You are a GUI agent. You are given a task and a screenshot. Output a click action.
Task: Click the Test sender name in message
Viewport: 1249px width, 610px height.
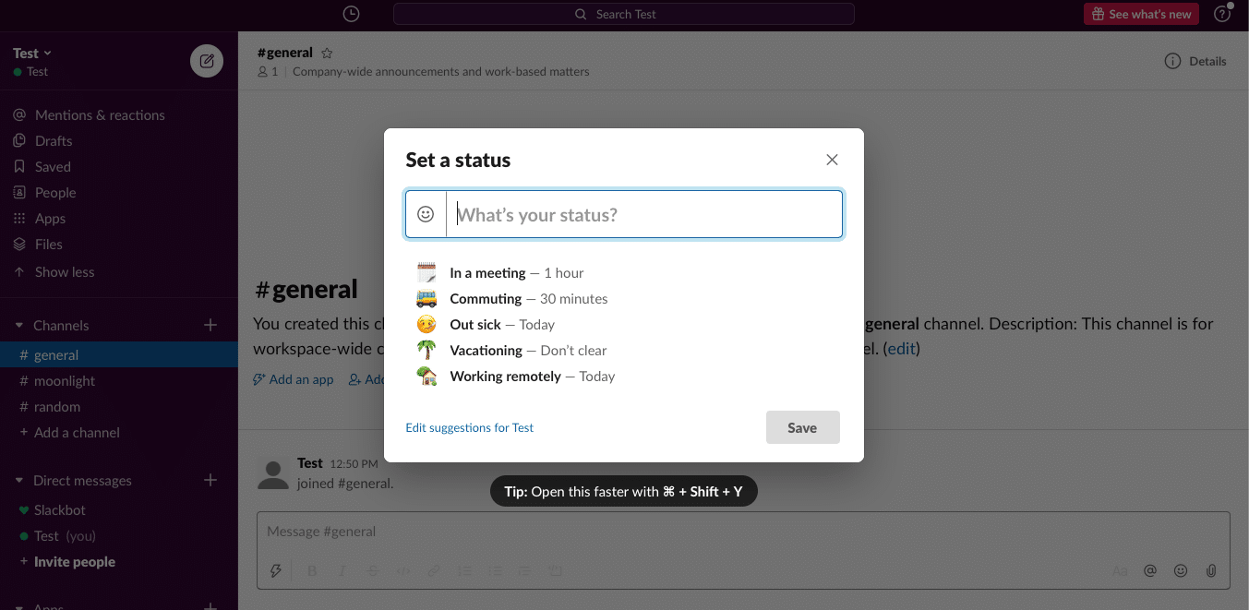310,463
